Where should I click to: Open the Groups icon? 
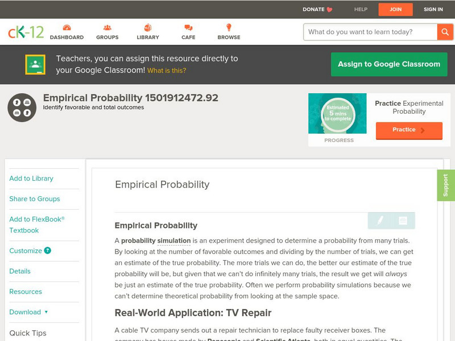[107, 28]
